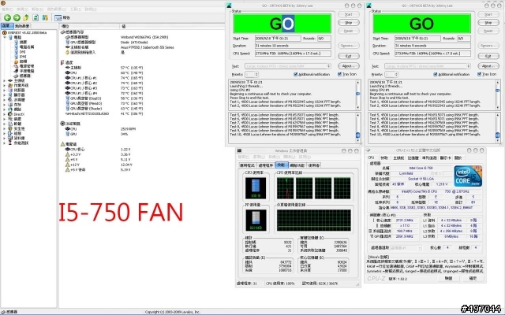Open Processes (處理程序) tab in Task Manager

point(265,165)
